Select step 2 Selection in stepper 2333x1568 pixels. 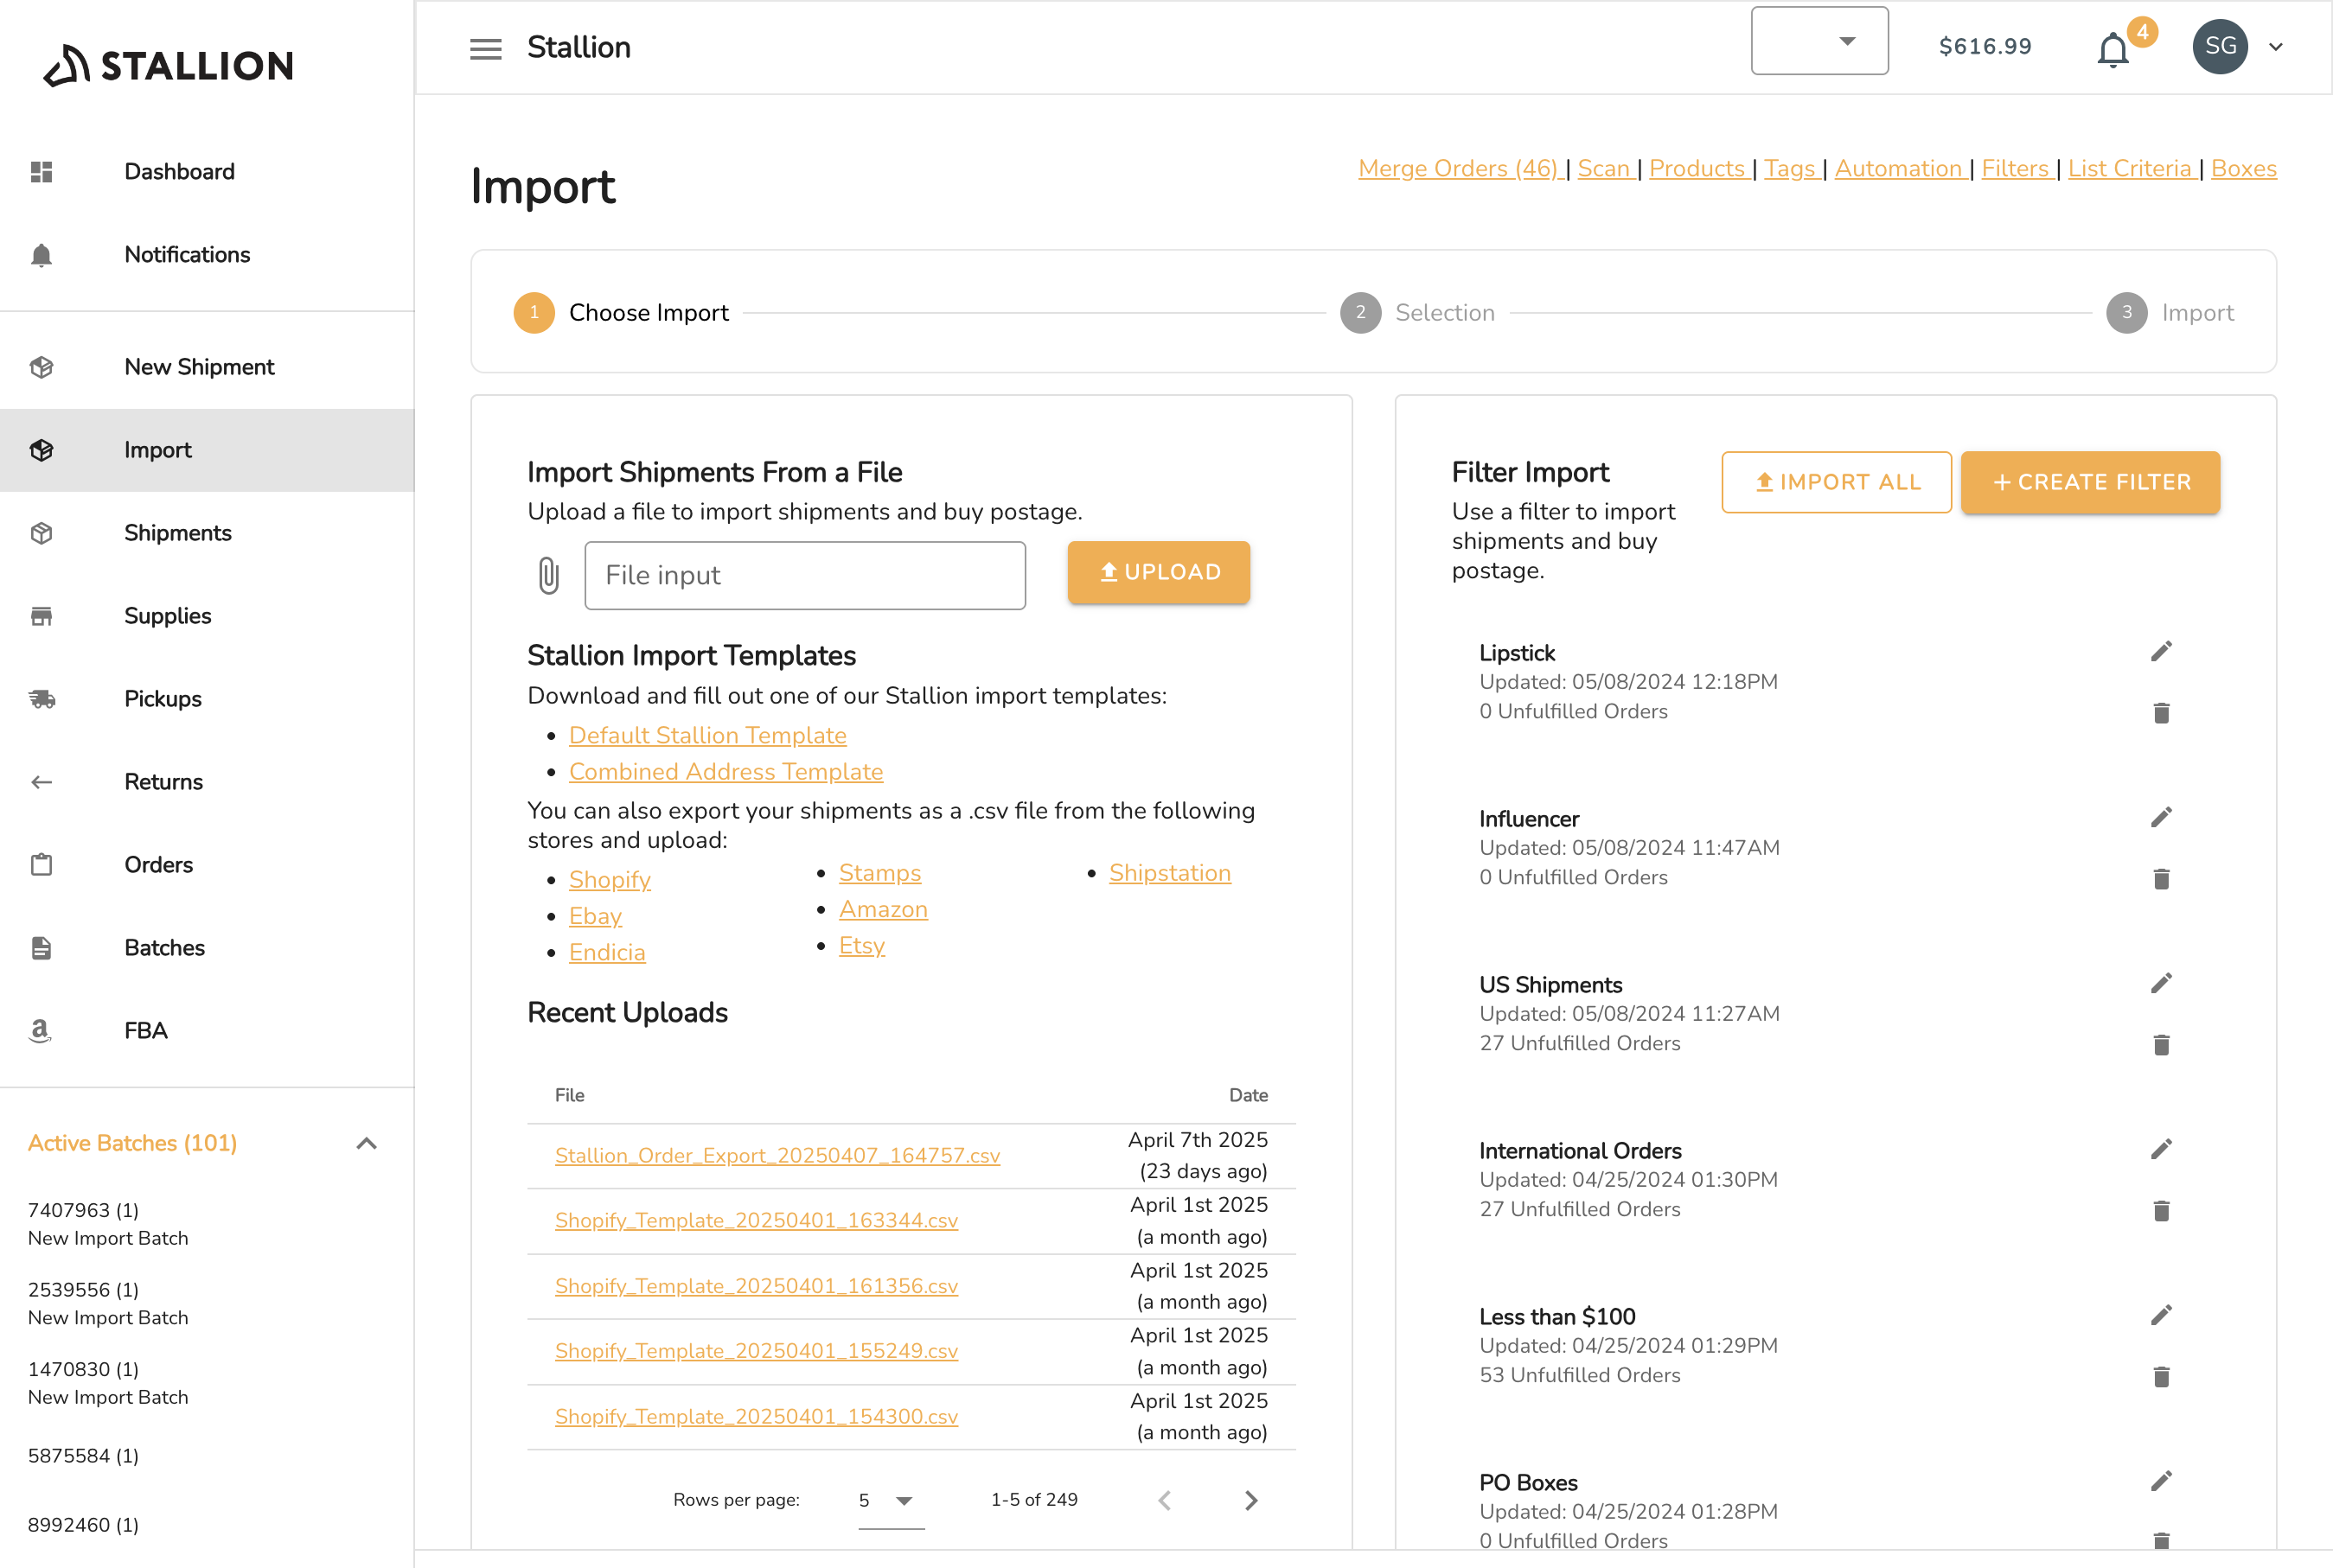1417,313
